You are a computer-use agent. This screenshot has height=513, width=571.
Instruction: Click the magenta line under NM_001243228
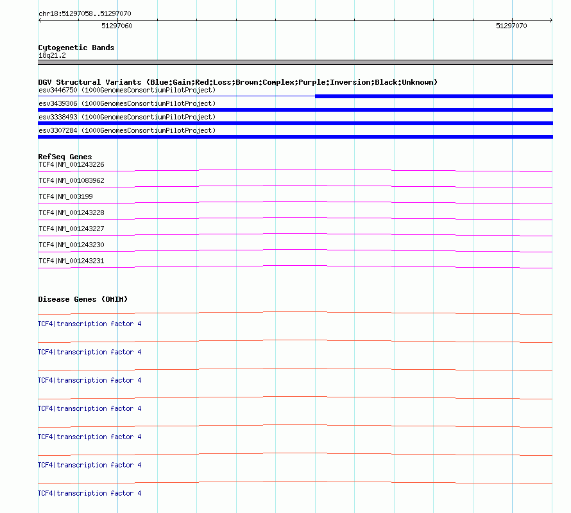(295, 218)
